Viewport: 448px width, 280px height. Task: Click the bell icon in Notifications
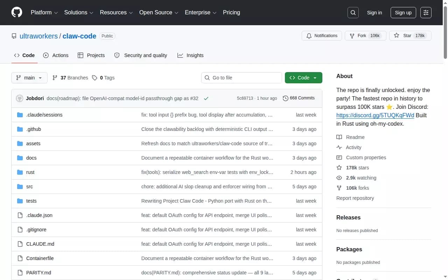click(x=309, y=36)
